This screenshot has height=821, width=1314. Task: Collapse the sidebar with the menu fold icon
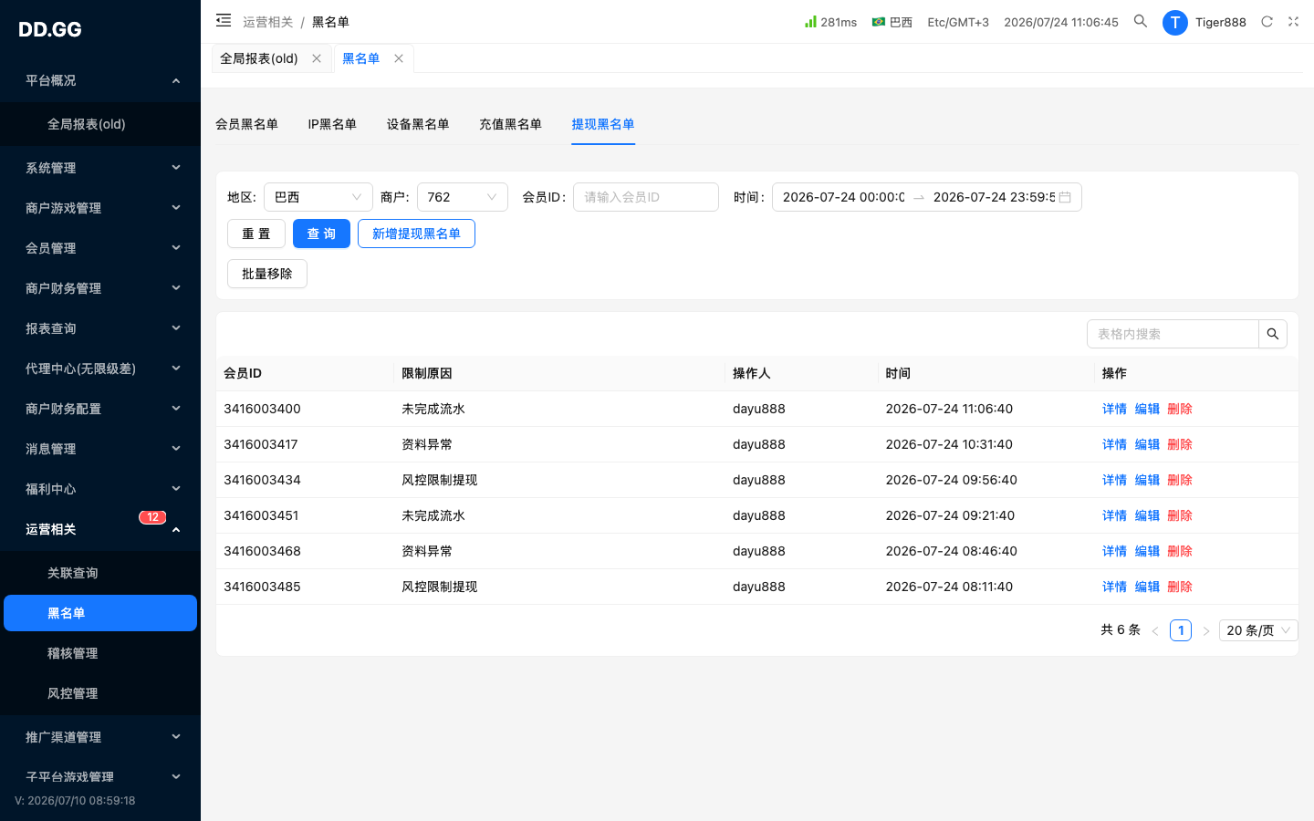[x=224, y=20]
